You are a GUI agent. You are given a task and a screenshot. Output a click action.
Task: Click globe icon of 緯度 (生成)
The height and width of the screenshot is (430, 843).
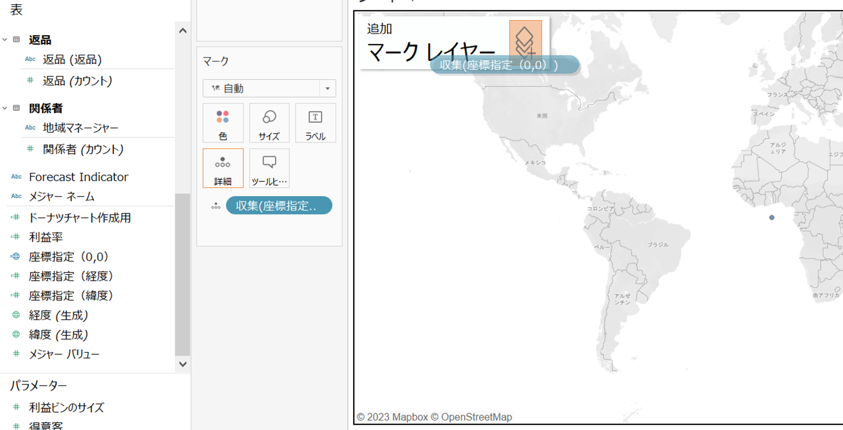(16, 335)
